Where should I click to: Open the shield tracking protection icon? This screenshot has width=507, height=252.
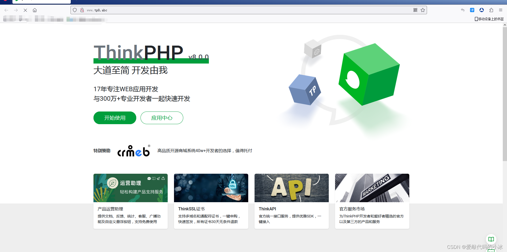75,10
